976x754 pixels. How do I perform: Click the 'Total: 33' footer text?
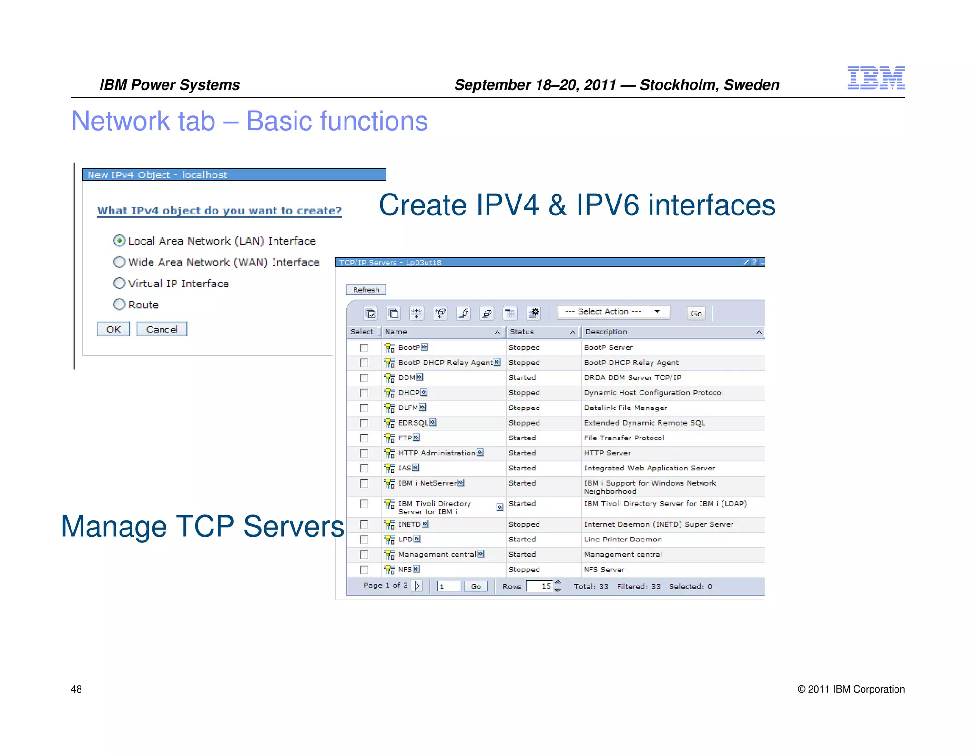[x=591, y=587]
